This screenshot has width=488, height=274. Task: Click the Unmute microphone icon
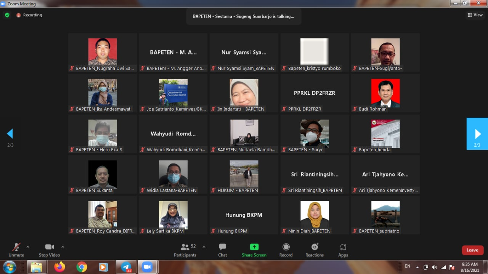(16, 247)
